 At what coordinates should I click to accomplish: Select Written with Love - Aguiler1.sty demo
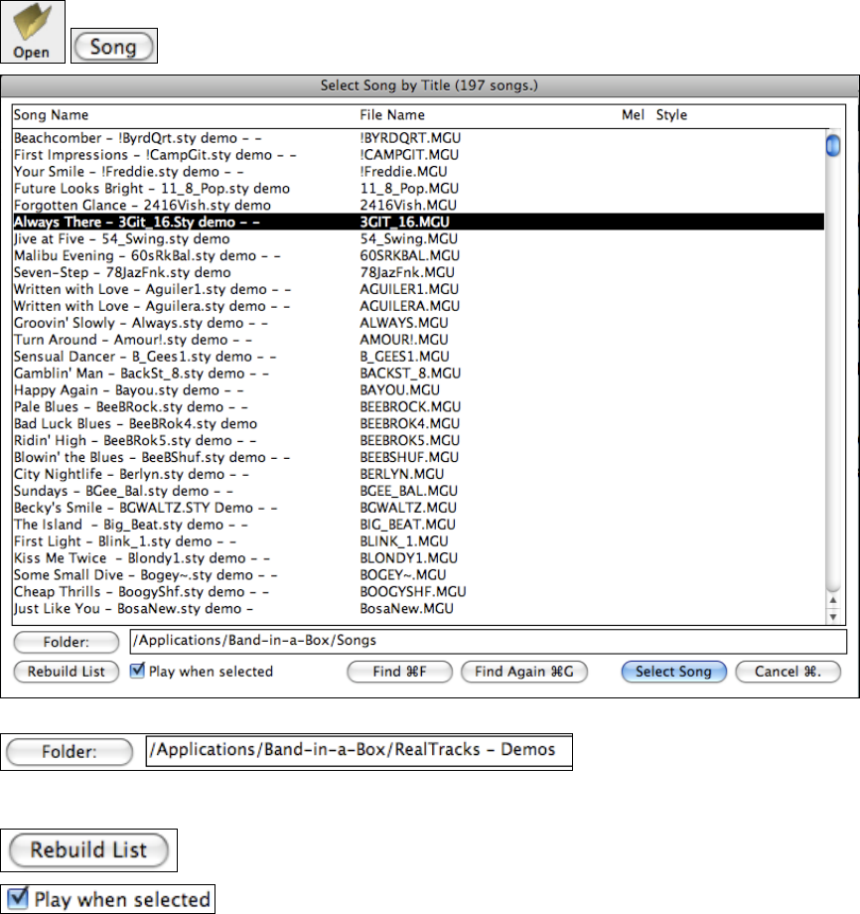click(x=418, y=290)
